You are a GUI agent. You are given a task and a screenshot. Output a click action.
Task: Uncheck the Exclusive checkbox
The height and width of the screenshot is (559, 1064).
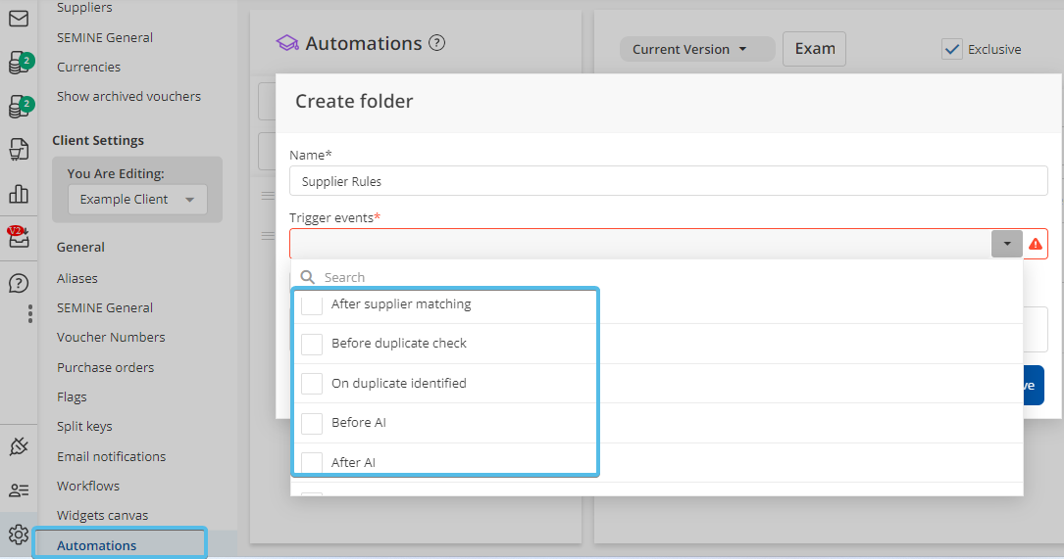(951, 49)
